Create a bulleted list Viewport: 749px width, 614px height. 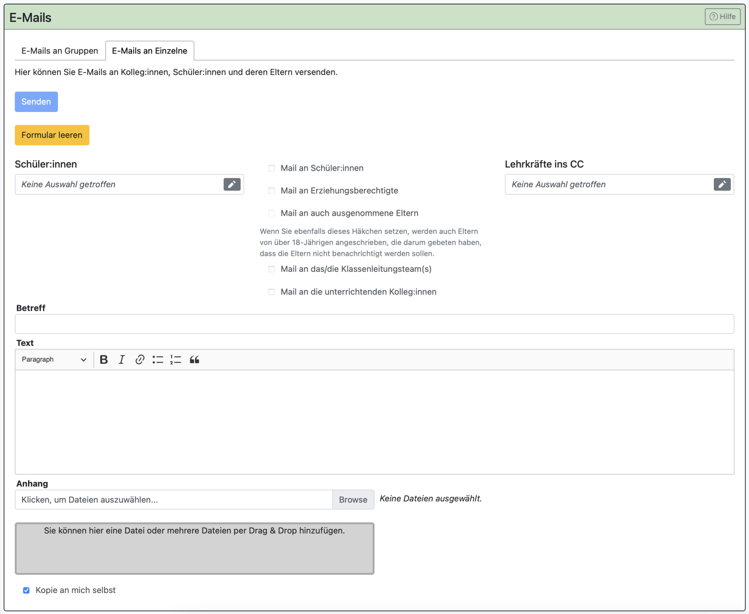(157, 359)
